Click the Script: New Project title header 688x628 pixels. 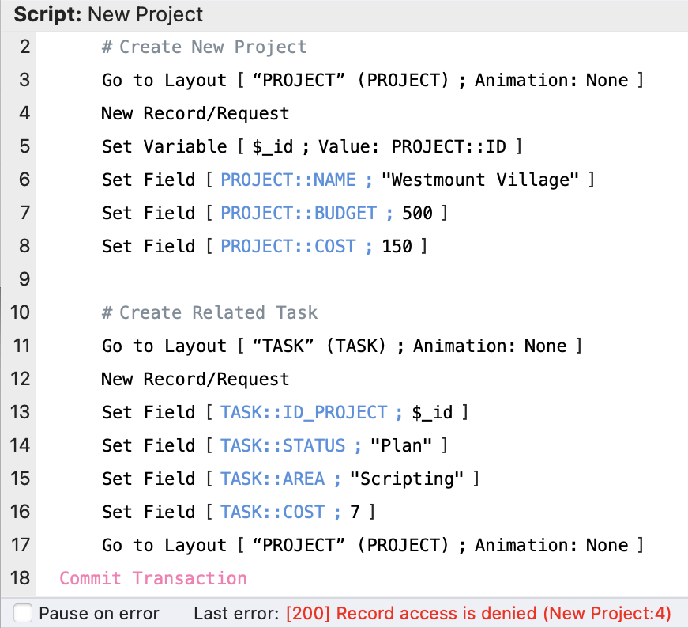point(108,14)
